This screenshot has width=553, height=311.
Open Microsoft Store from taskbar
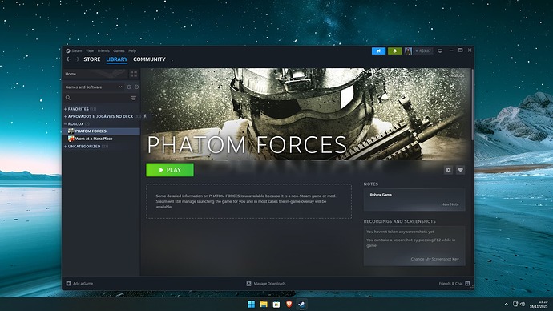click(x=276, y=305)
